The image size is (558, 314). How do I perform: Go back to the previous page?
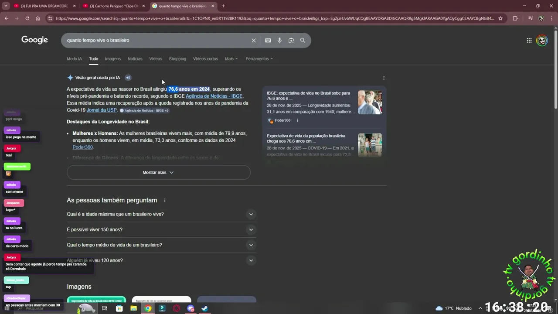point(6,18)
